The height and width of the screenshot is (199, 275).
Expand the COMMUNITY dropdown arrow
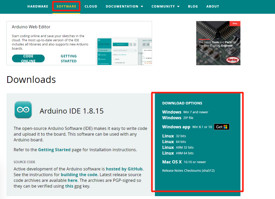click(178, 6)
